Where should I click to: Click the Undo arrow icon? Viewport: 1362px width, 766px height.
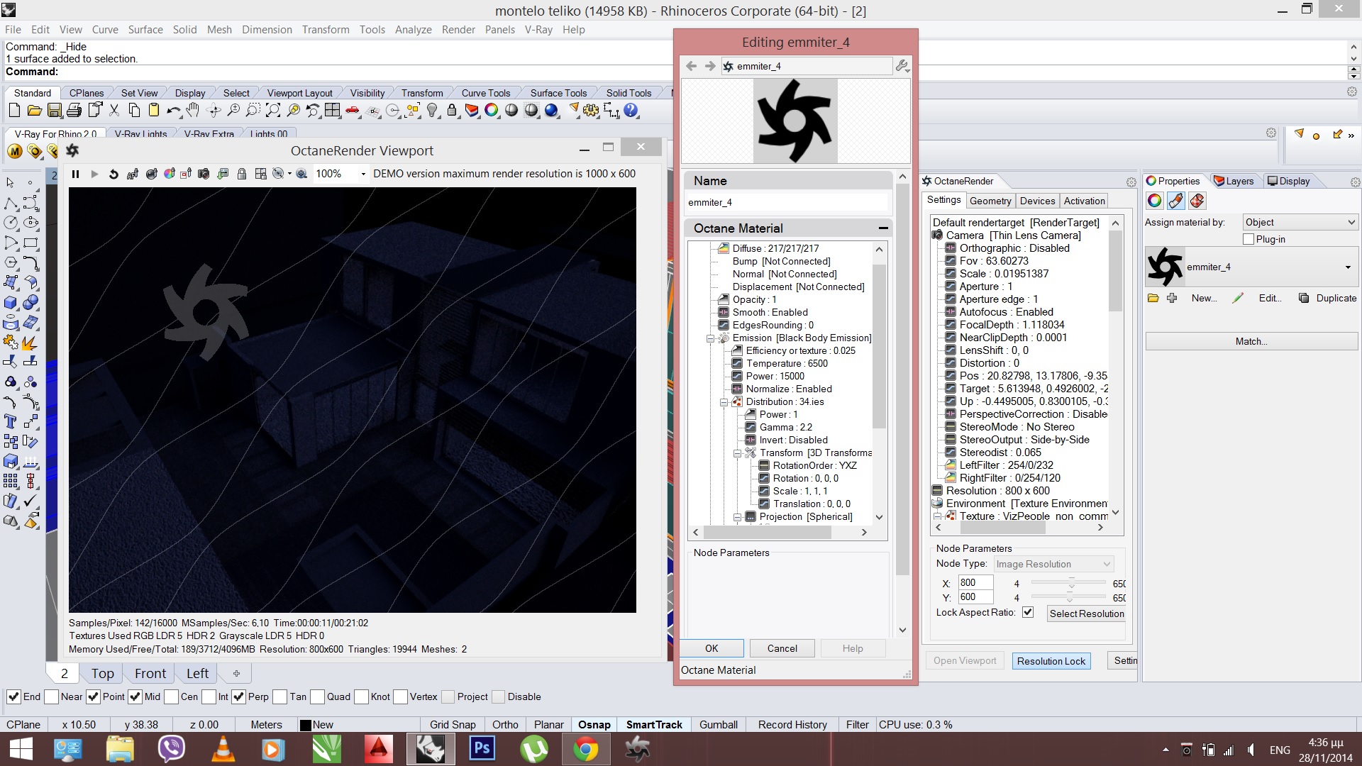pyautogui.click(x=172, y=111)
